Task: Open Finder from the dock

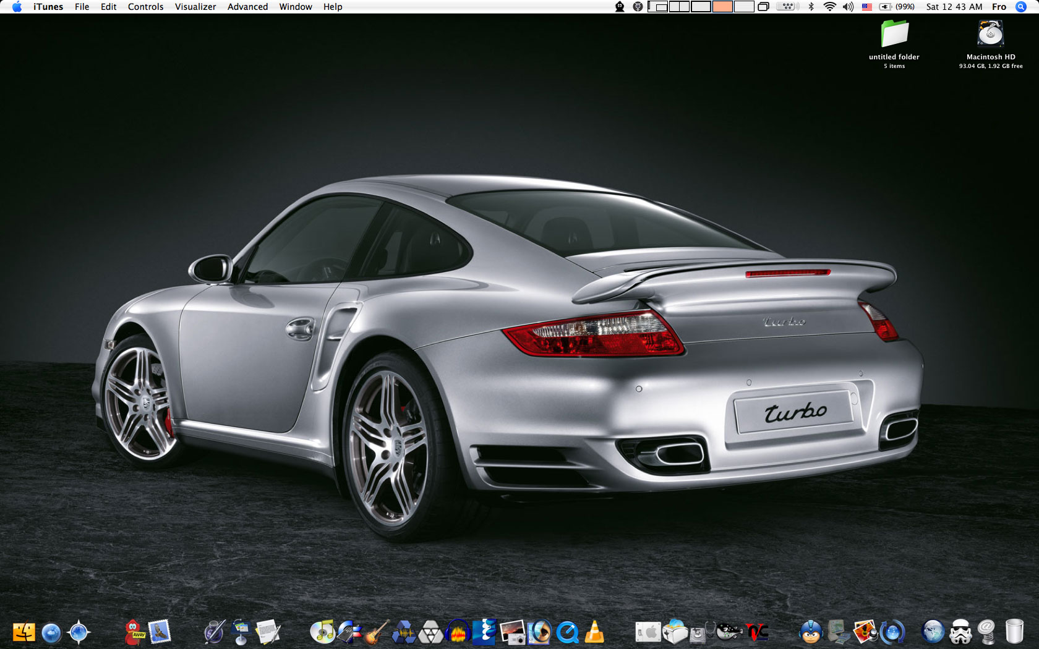Action: coord(24,632)
